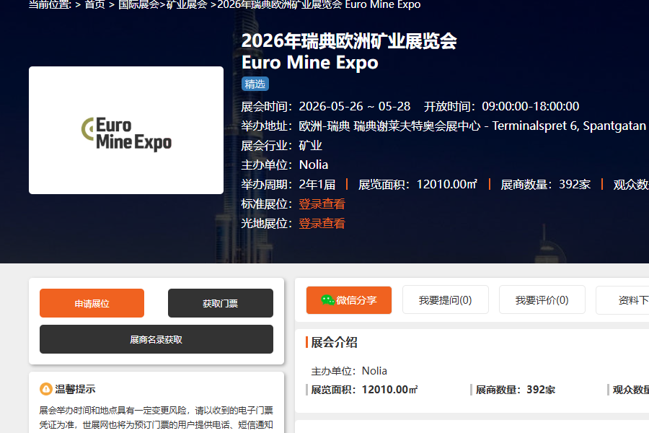Click the 展会介绍 section heading

pyautogui.click(x=334, y=342)
